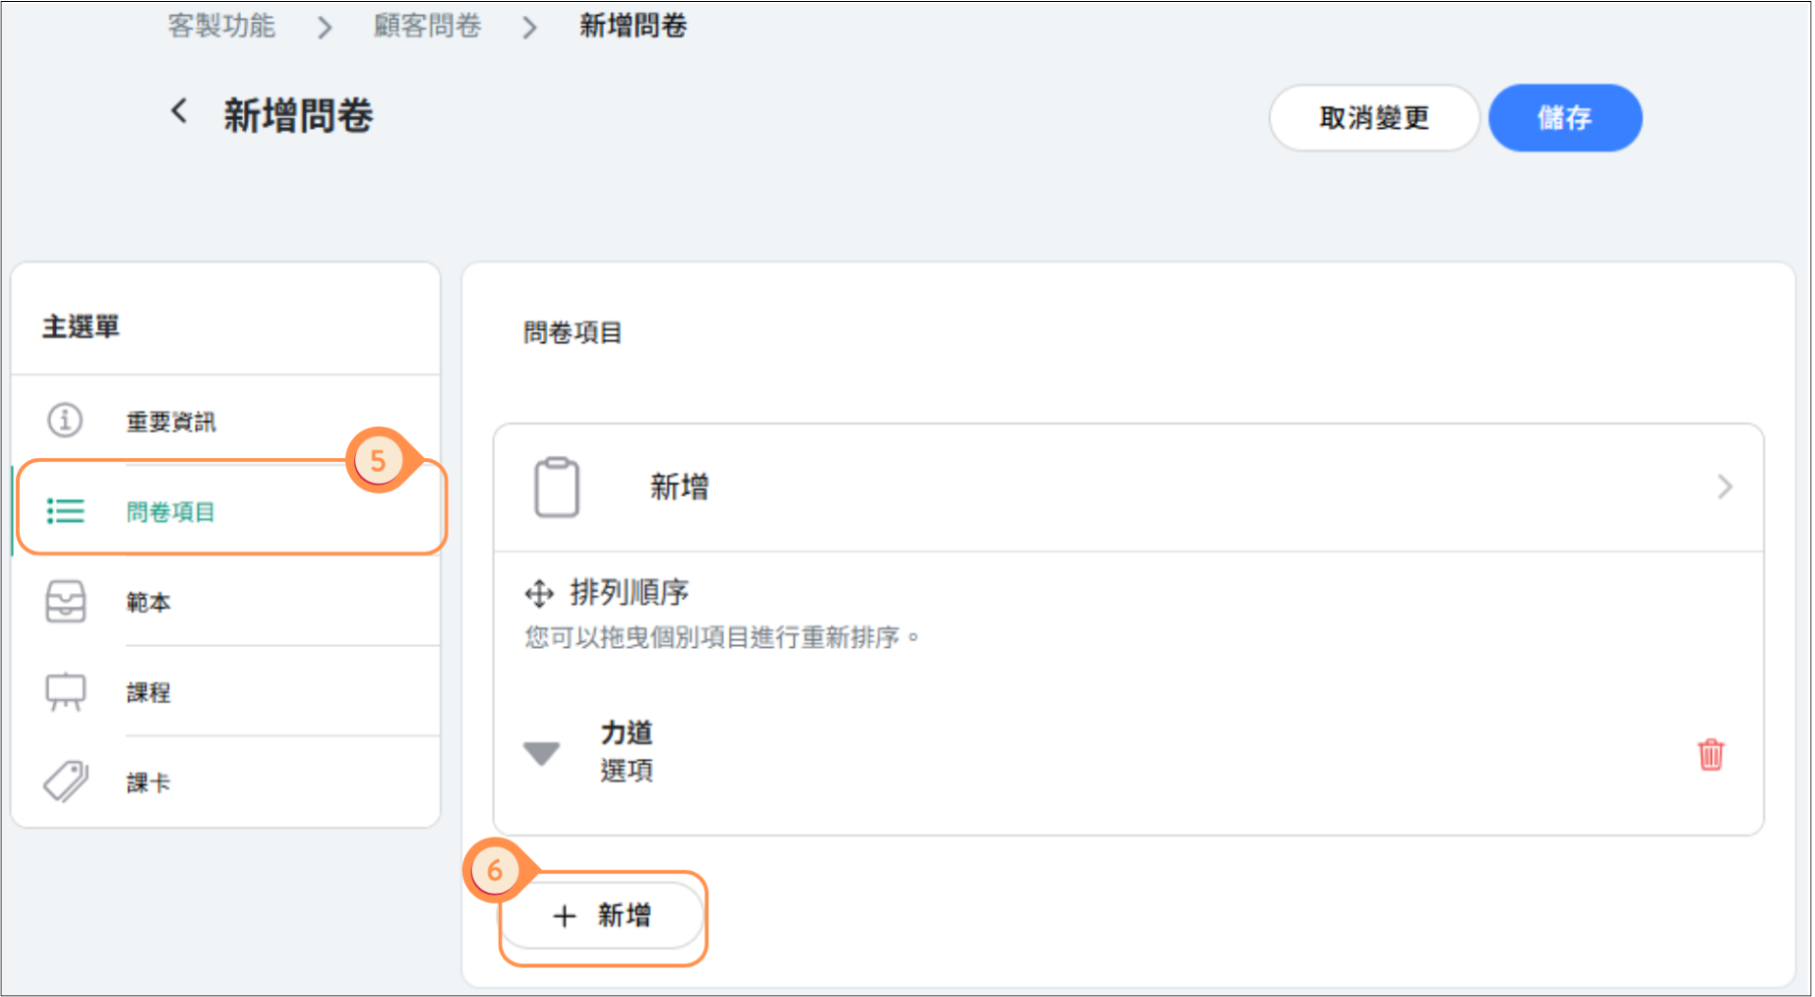Delete the 力道 item with trash icon
The width and height of the screenshot is (1815, 997).
[x=1711, y=754]
